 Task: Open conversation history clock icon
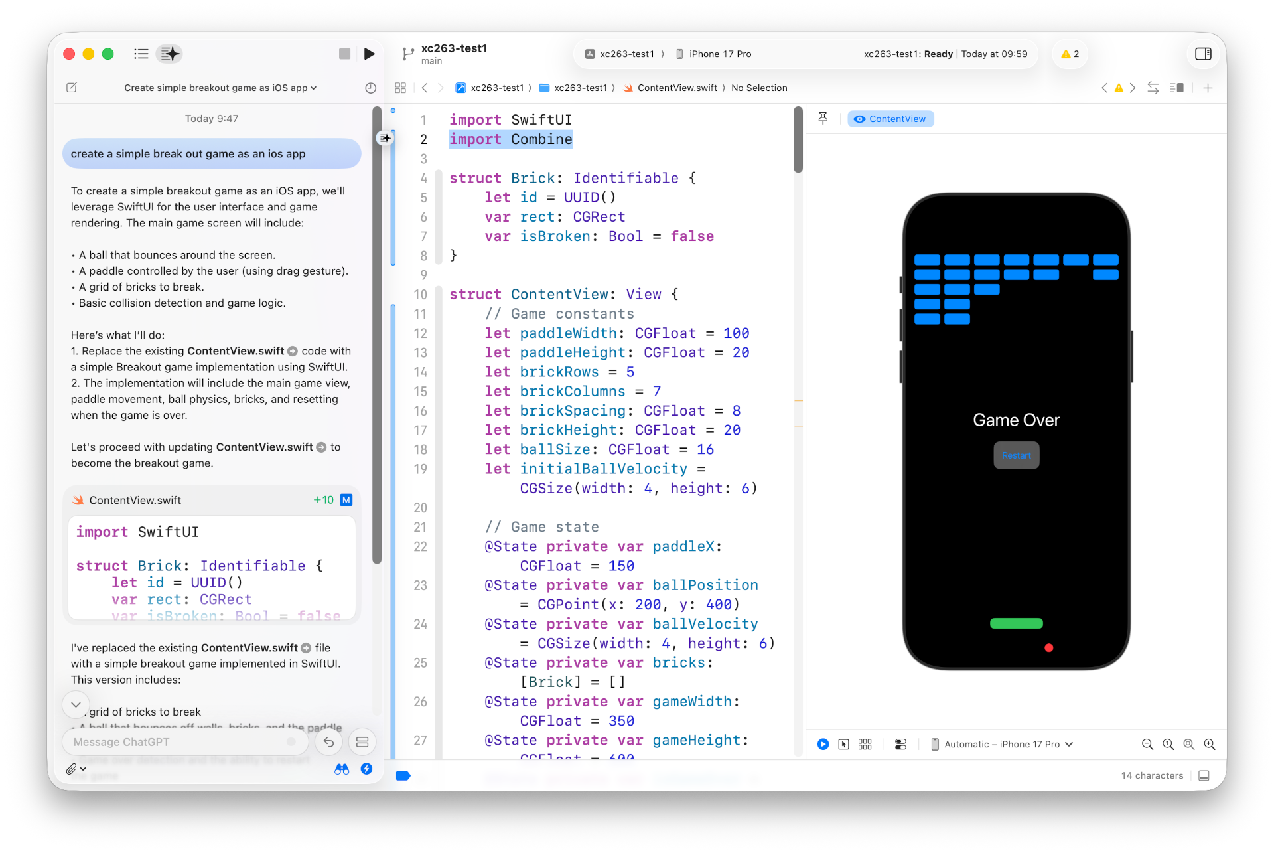(371, 88)
